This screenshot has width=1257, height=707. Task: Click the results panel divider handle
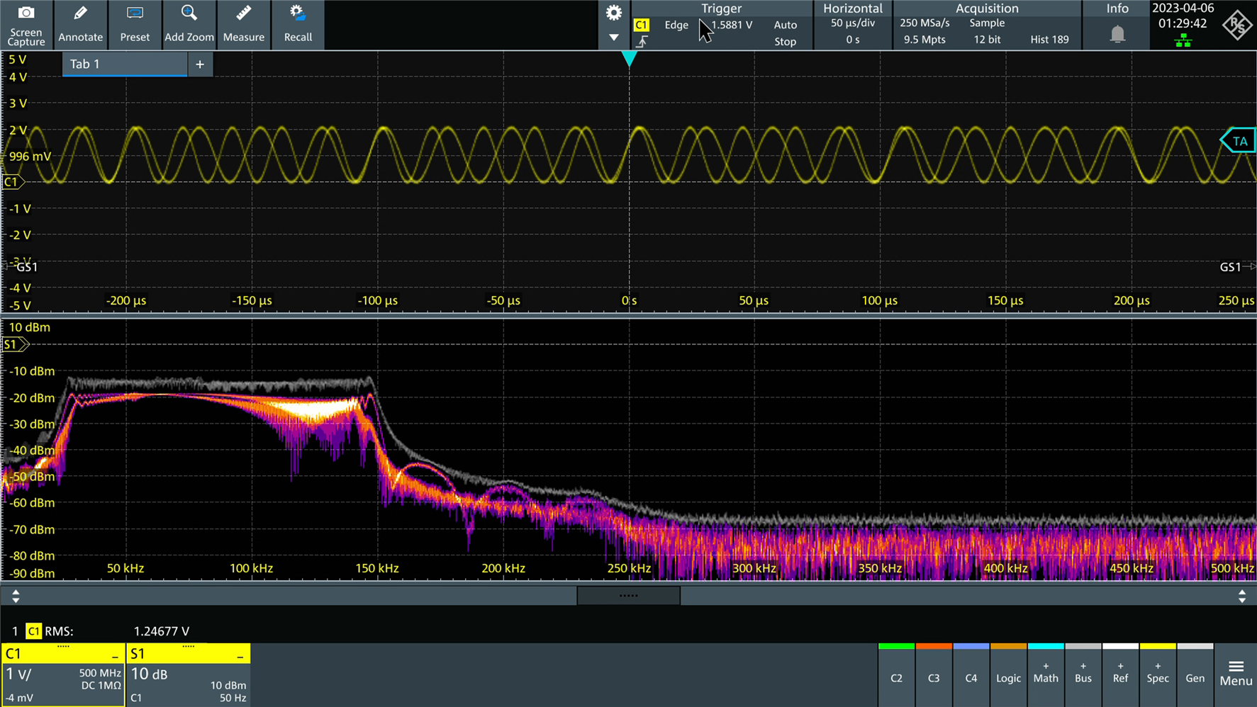628,596
